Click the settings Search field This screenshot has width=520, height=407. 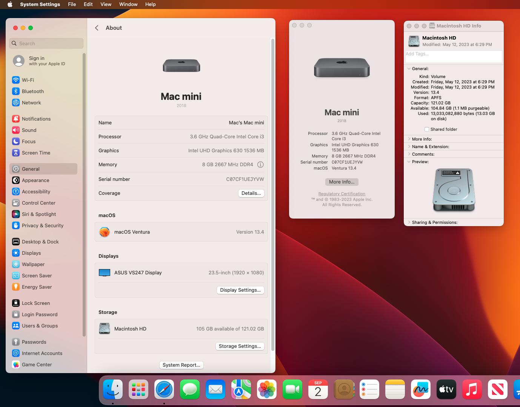point(46,43)
